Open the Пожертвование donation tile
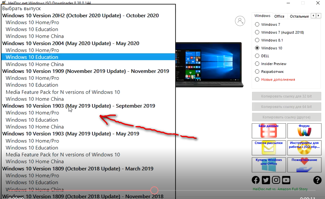The image size is (325, 199). coord(304,165)
